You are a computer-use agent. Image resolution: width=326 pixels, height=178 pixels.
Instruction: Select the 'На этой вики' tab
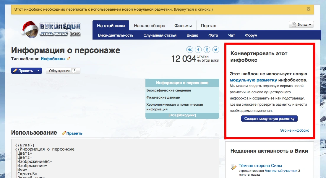pyautogui.click(x=111, y=26)
